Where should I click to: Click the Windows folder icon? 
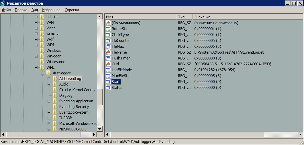click(42, 51)
